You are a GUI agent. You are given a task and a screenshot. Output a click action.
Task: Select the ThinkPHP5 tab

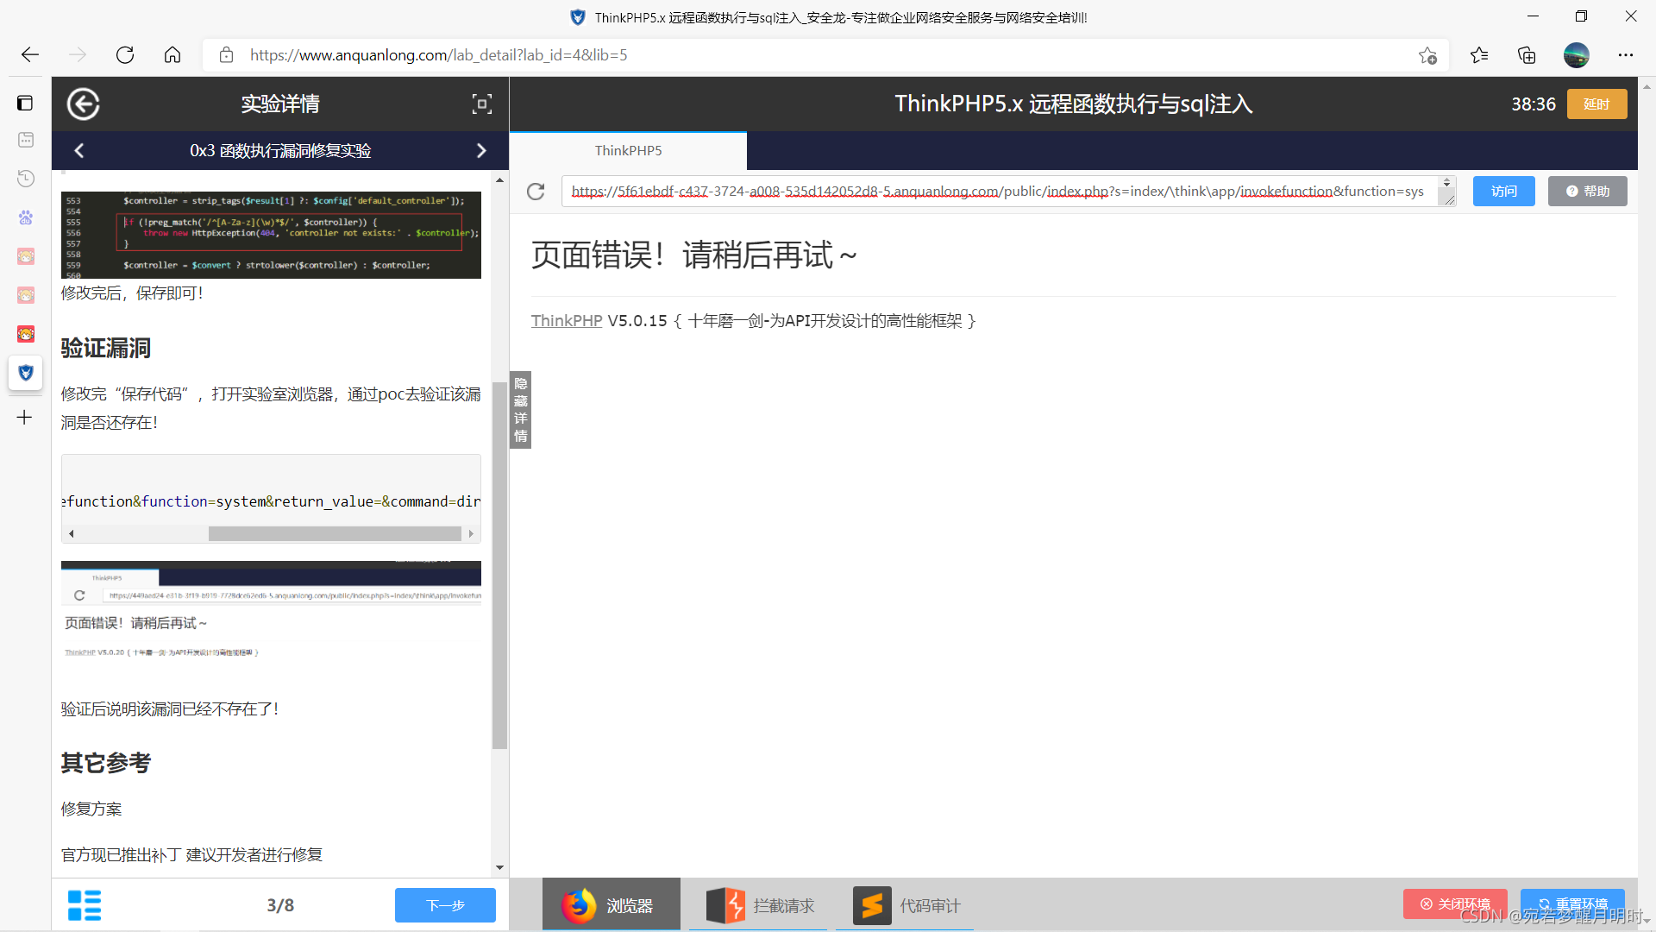tap(628, 151)
